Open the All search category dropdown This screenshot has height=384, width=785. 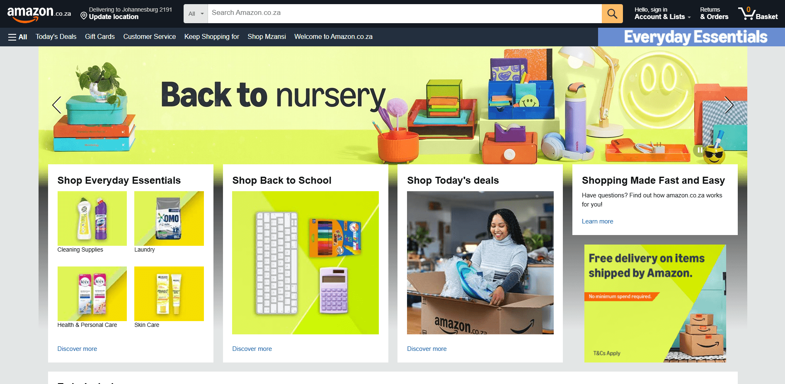click(196, 14)
